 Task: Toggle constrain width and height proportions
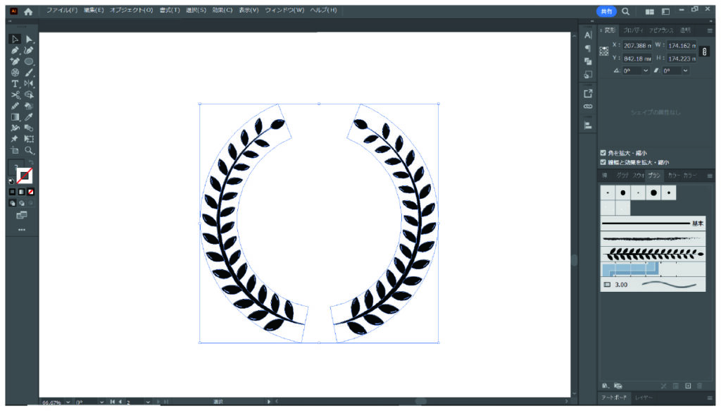[x=704, y=52]
